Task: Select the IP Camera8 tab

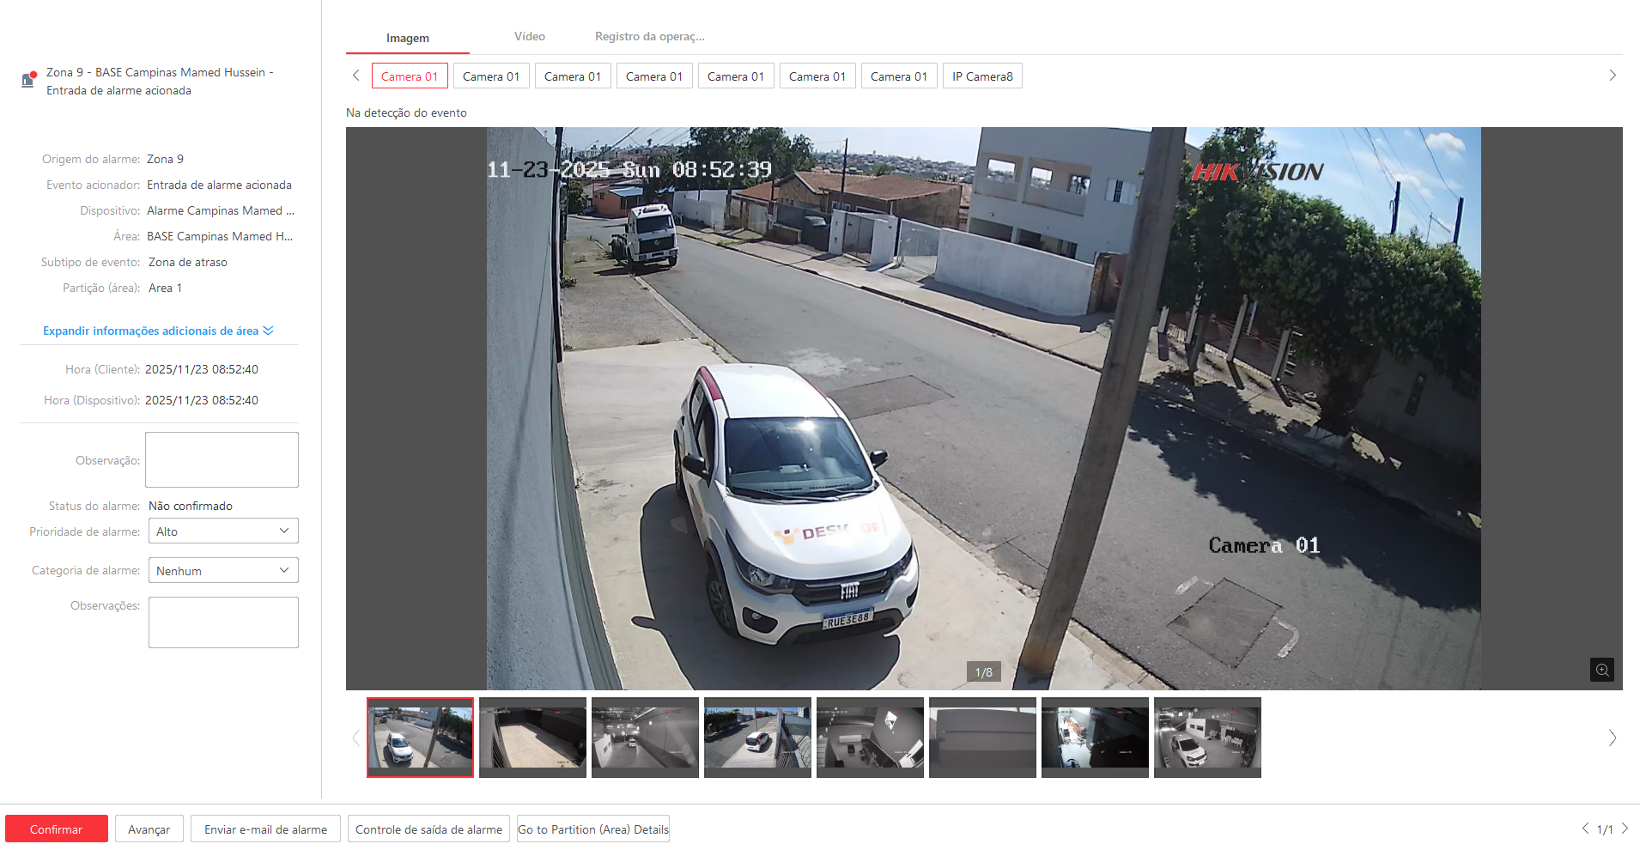Action: [981, 76]
